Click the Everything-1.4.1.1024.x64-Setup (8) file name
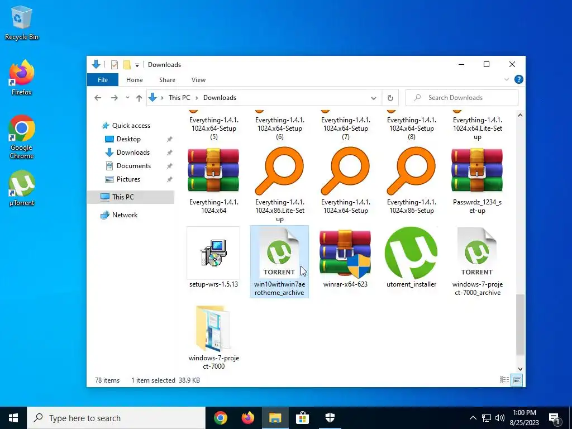Viewport: 572px width, 429px height. point(411,128)
